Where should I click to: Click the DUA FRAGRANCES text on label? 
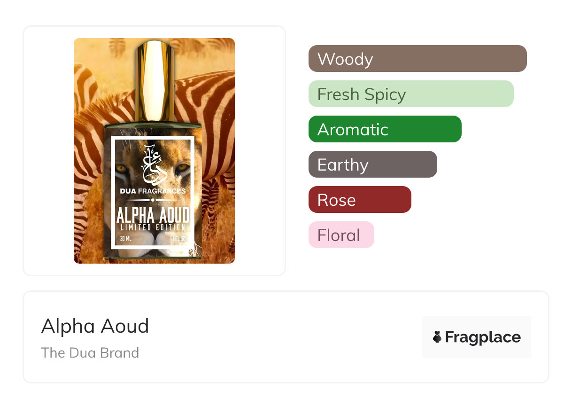(153, 191)
